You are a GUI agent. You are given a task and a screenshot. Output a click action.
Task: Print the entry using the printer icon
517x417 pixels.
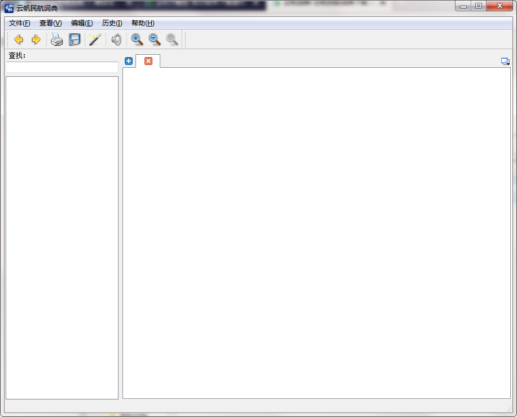(56, 40)
